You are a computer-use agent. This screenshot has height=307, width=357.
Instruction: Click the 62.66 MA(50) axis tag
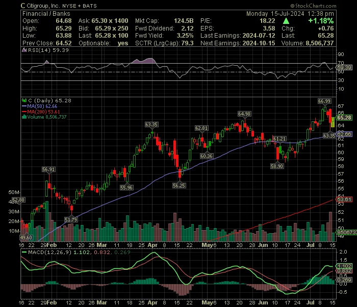[344, 134]
